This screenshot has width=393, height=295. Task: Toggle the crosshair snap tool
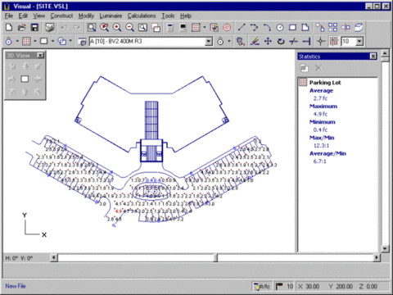[321, 41]
